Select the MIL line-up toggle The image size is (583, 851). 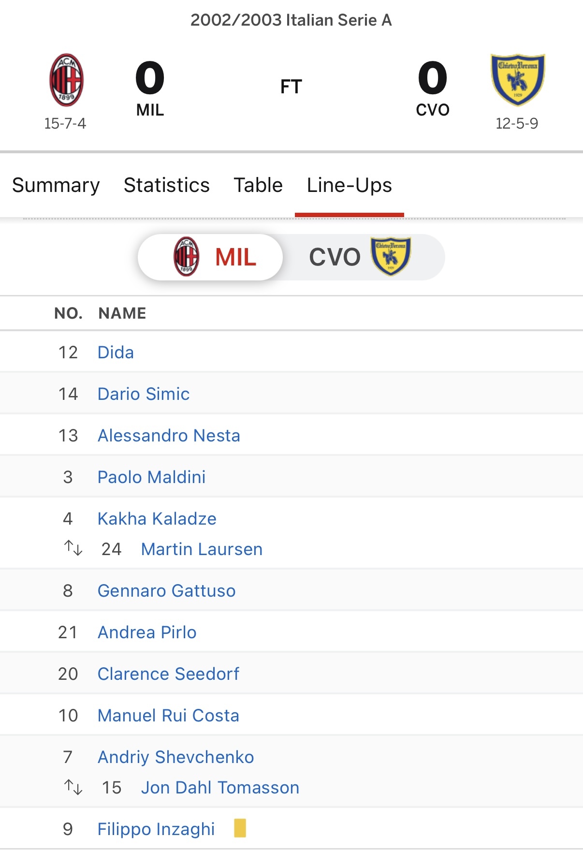pyautogui.click(x=235, y=257)
